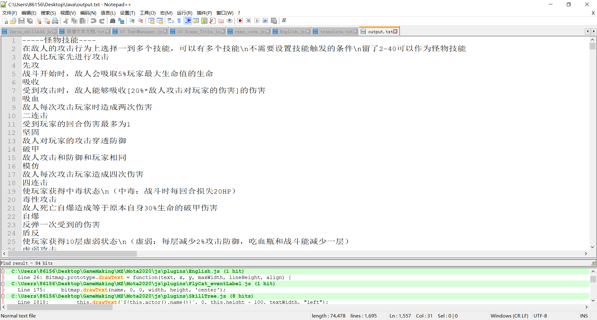The image size is (597, 320).
Task: Collapse the FlyCat_eventLabel.js result group
Action: (3, 284)
